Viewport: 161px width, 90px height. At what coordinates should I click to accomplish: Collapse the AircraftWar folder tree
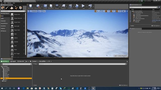pos(2,68)
